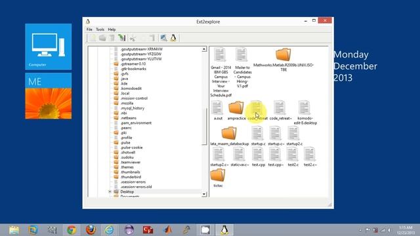Image resolution: width=420 pixels, height=236 pixels.
Task: Select .sudoku folder in the tree
Action: [127, 157]
